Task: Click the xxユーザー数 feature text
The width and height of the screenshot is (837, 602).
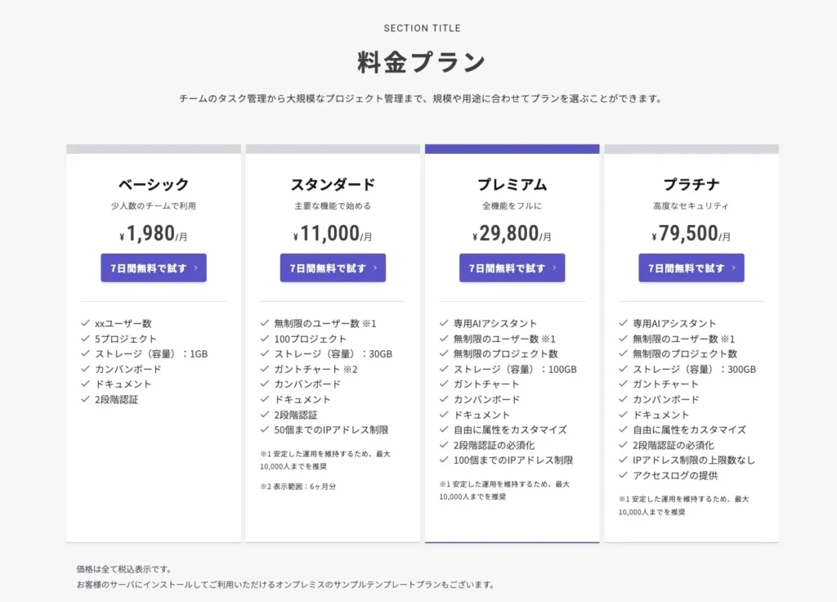Action: click(x=123, y=323)
